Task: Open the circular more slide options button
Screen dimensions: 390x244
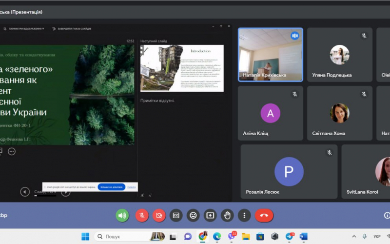Action: [12, 151]
